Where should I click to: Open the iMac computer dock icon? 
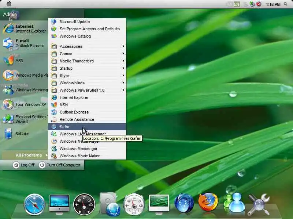coord(59,204)
